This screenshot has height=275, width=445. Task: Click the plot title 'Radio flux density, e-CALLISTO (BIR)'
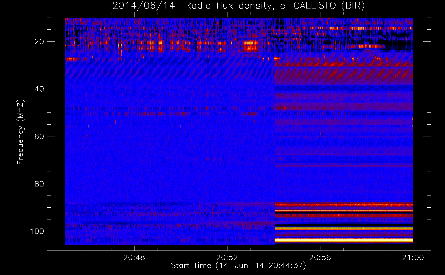(x=274, y=6)
